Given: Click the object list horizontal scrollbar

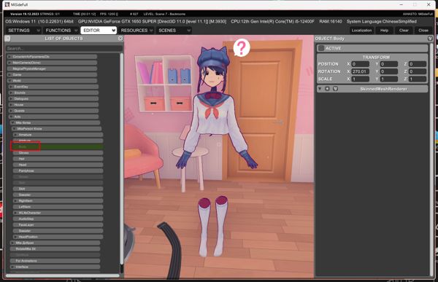Looking at the screenshot, I should pyautogui.click(x=62, y=275).
